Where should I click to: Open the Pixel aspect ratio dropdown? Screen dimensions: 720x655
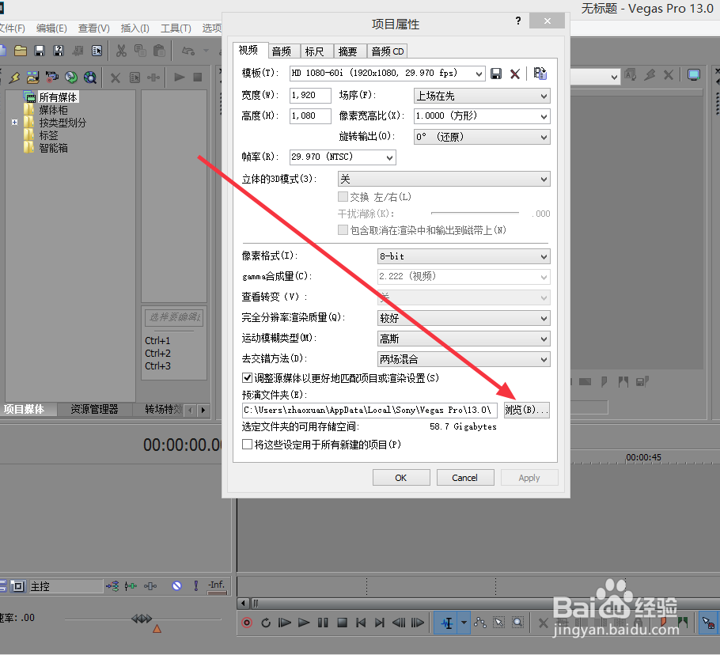(x=482, y=116)
